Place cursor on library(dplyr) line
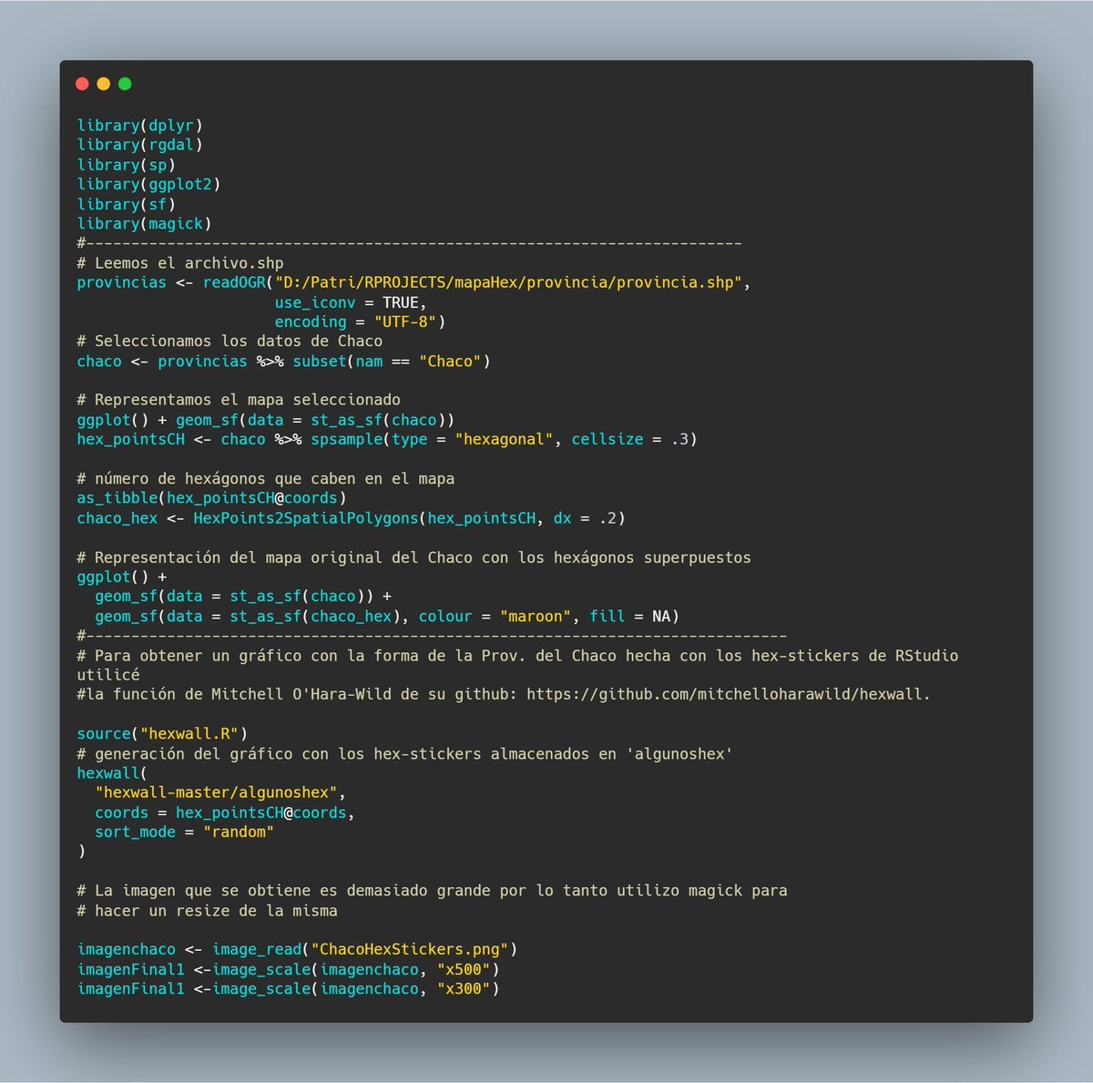Viewport: 1093px width, 1083px height. (x=139, y=125)
